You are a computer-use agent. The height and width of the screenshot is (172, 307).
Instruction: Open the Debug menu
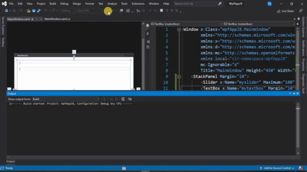point(64,4)
